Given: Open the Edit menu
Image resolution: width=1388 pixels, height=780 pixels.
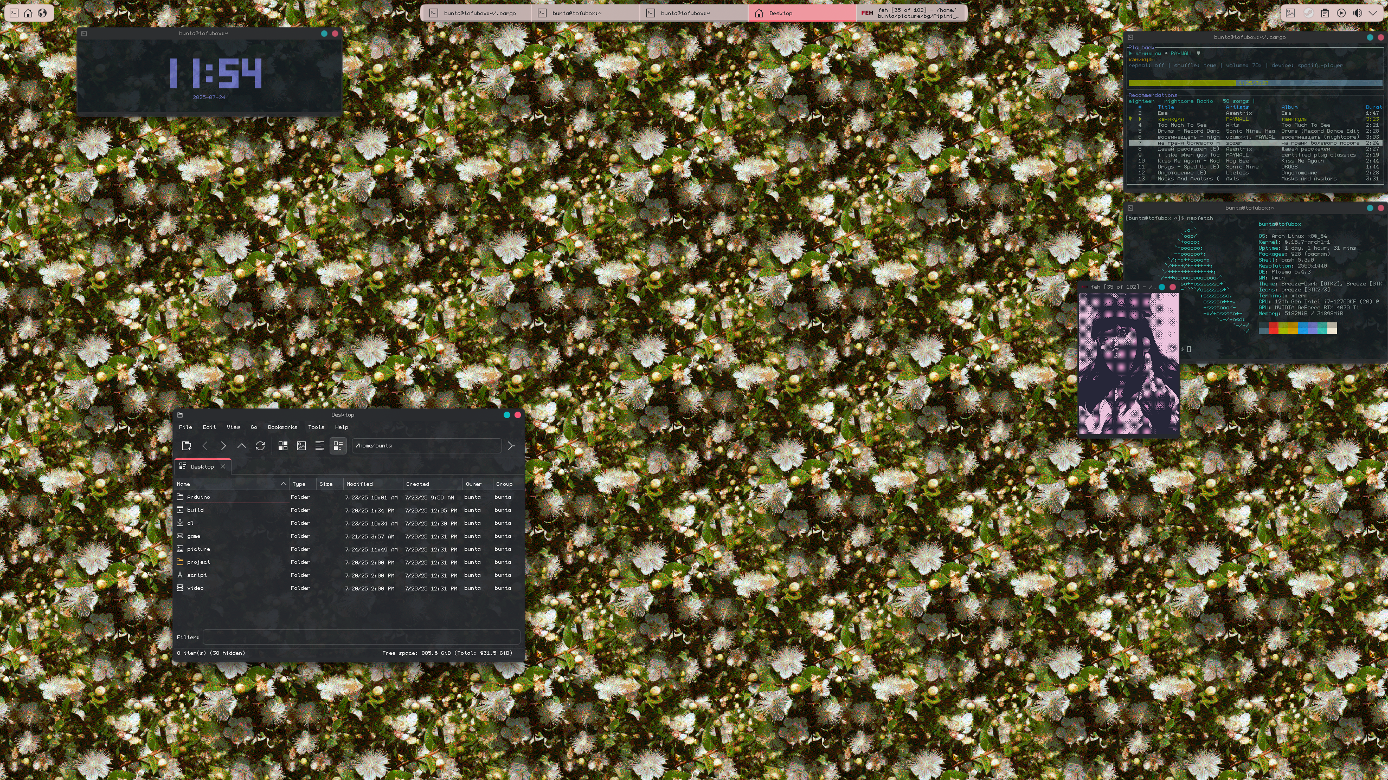Looking at the screenshot, I should coord(209,427).
